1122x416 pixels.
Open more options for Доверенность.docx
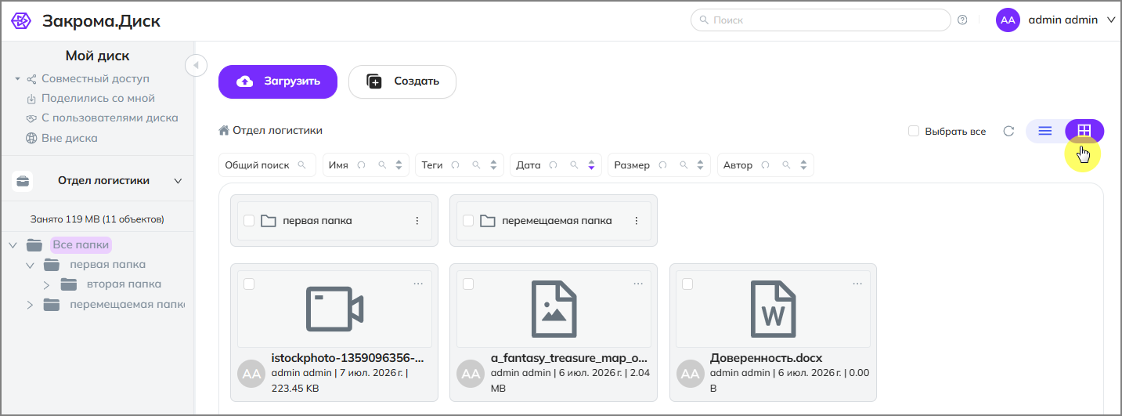[x=857, y=284]
